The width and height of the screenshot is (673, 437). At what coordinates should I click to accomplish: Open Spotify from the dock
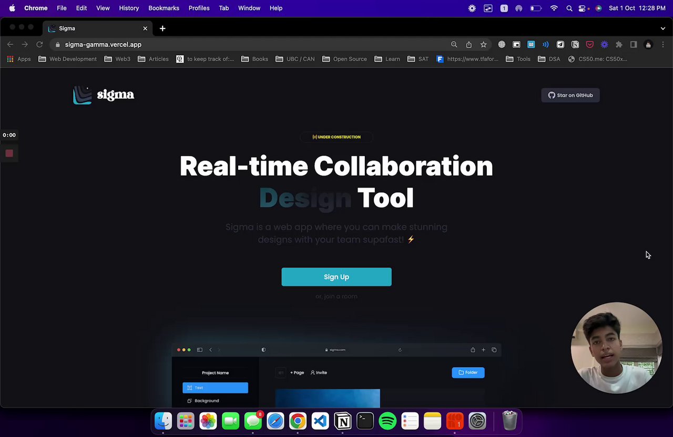click(388, 421)
